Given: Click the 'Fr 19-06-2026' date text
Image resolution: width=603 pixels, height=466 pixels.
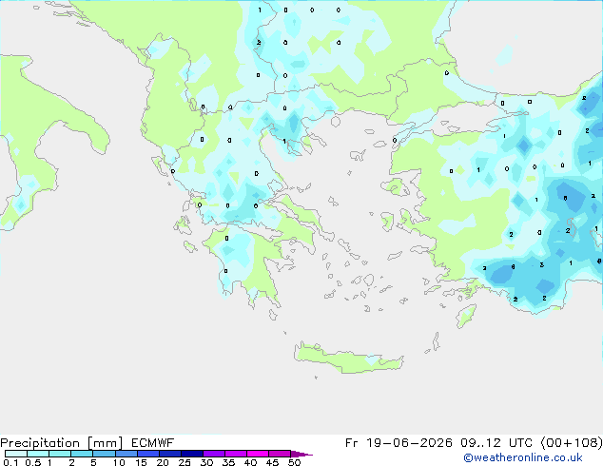Looking at the screenshot, I should [x=399, y=443].
